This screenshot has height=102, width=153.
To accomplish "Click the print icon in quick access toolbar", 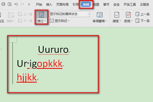I will coord(3,4).
